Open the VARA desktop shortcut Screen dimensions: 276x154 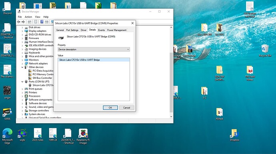[7, 114]
